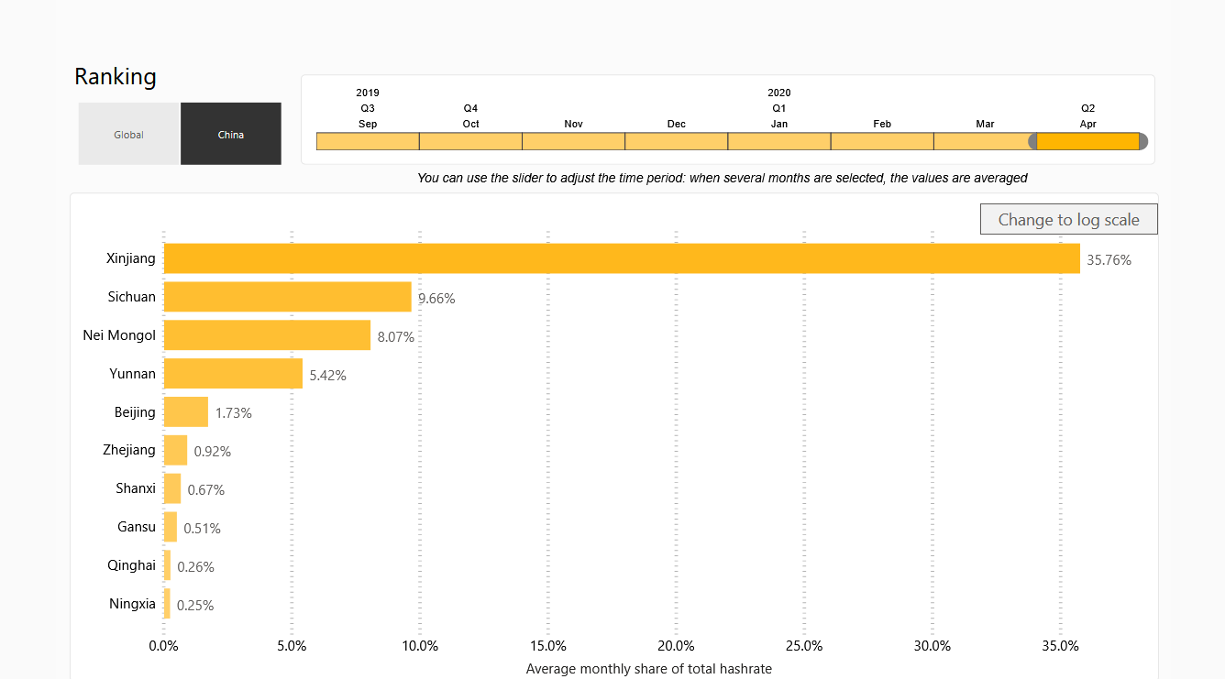The image size is (1225, 679).
Task: Click the right end handle of the time slider
Action: coord(1142,141)
